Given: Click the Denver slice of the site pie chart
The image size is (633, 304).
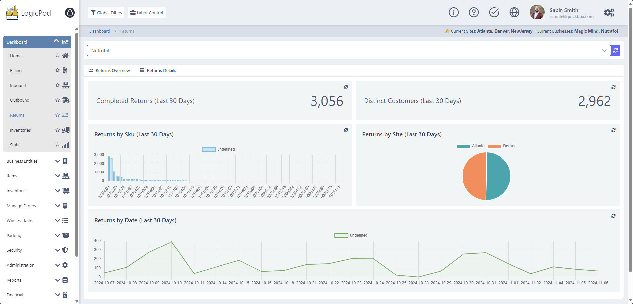Looking at the screenshot, I should point(473,176).
